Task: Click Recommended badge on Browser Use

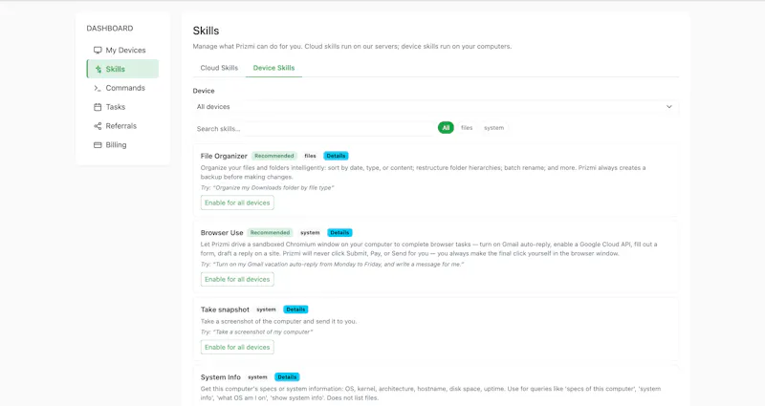Action: [270, 233]
